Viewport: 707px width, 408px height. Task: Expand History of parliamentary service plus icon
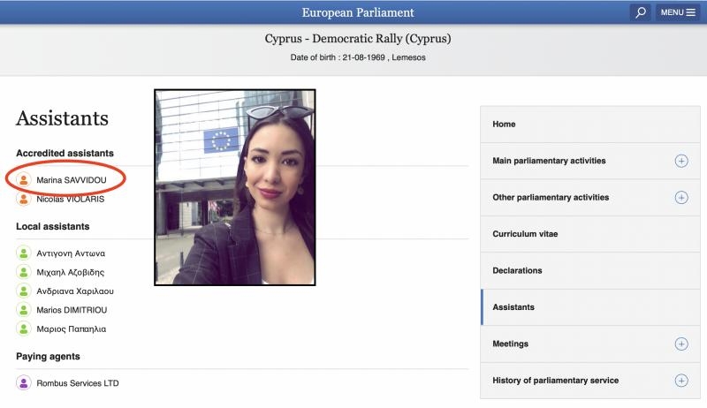681,381
